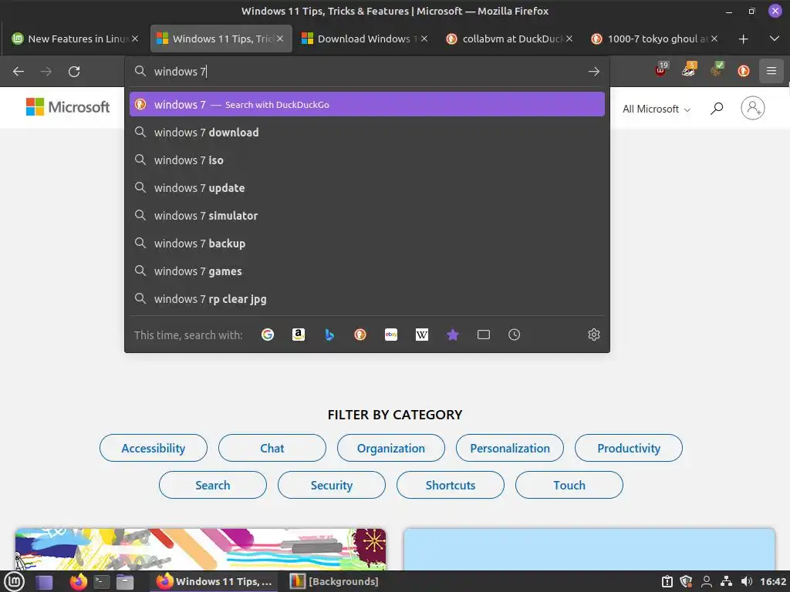Filter by Organization category
The image size is (790, 592).
(391, 448)
